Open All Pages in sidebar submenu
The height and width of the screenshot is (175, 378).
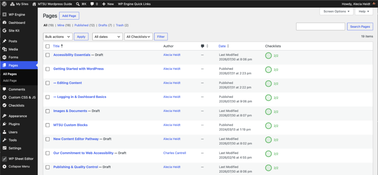coord(10,74)
